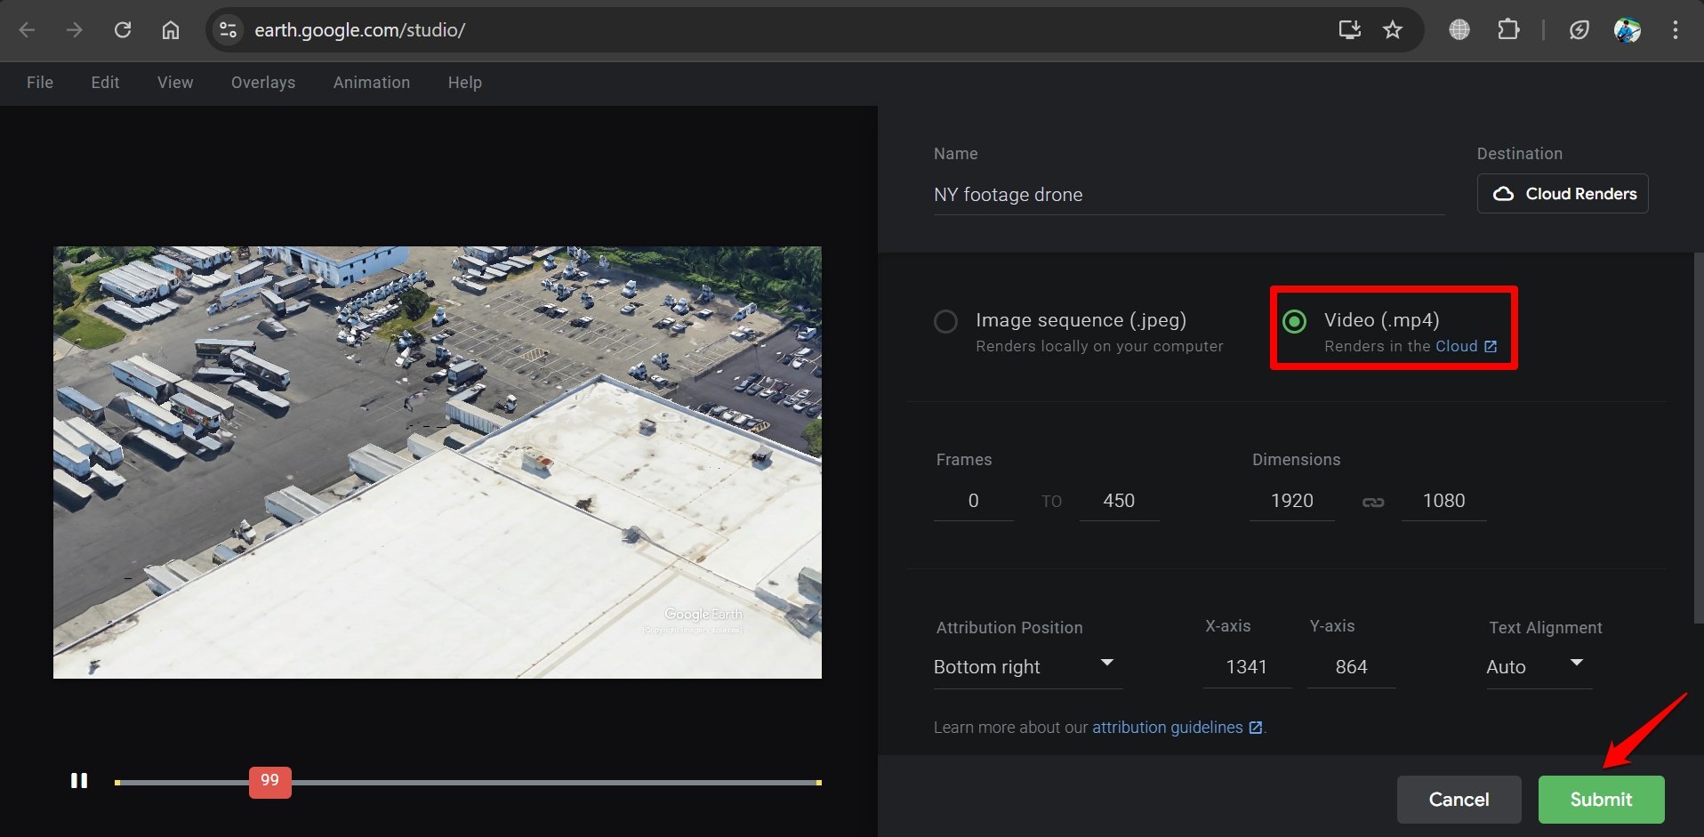Open the browser extensions puzzle menu
This screenshot has width=1704, height=837.
1508,30
